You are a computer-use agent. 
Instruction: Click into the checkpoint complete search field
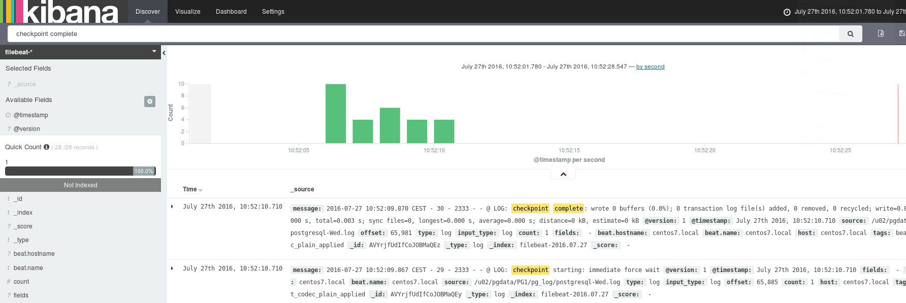(424, 34)
